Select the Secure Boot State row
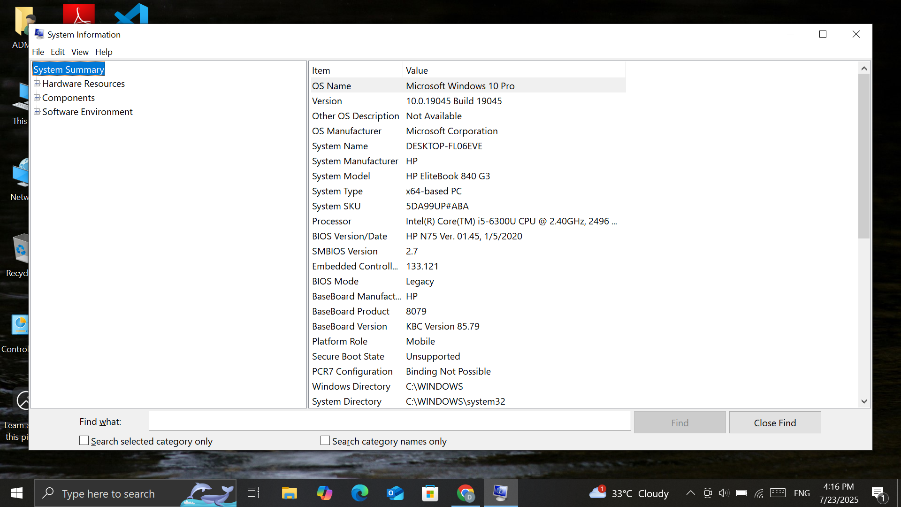This screenshot has height=507, width=901. point(467,356)
